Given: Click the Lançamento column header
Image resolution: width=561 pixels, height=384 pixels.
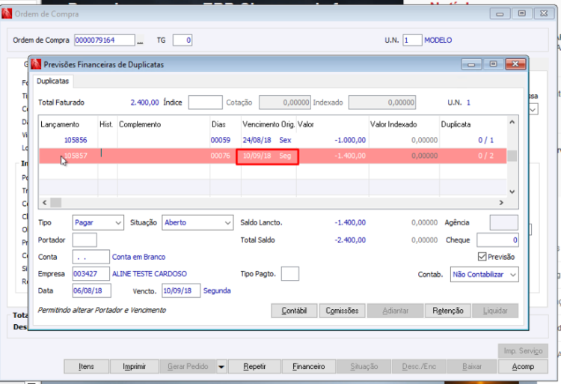Looking at the screenshot, I should 60,124.
